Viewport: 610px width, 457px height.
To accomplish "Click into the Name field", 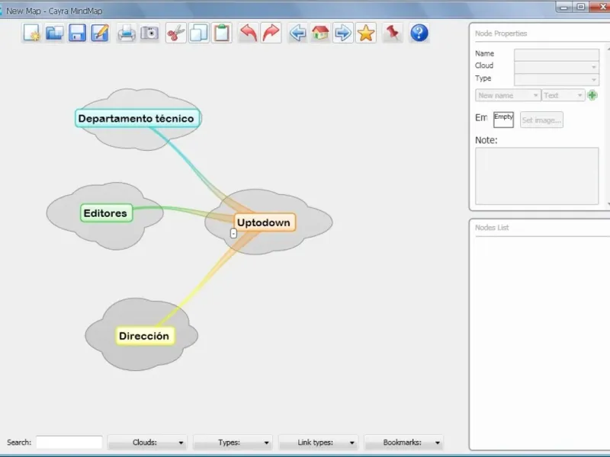I will point(557,54).
